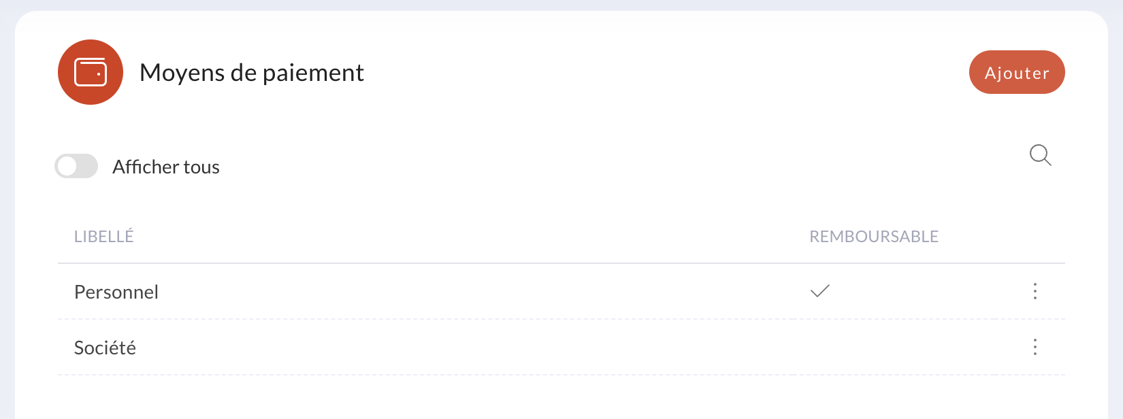Click the Personnel label text
1123x419 pixels.
click(x=116, y=292)
